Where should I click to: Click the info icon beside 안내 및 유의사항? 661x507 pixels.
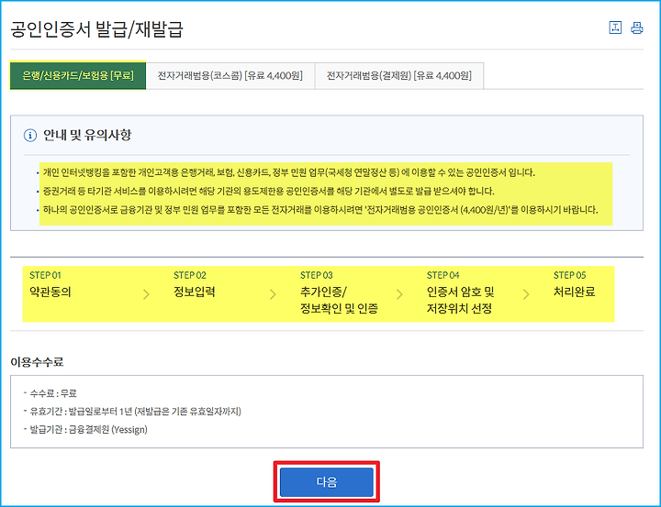(x=30, y=135)
